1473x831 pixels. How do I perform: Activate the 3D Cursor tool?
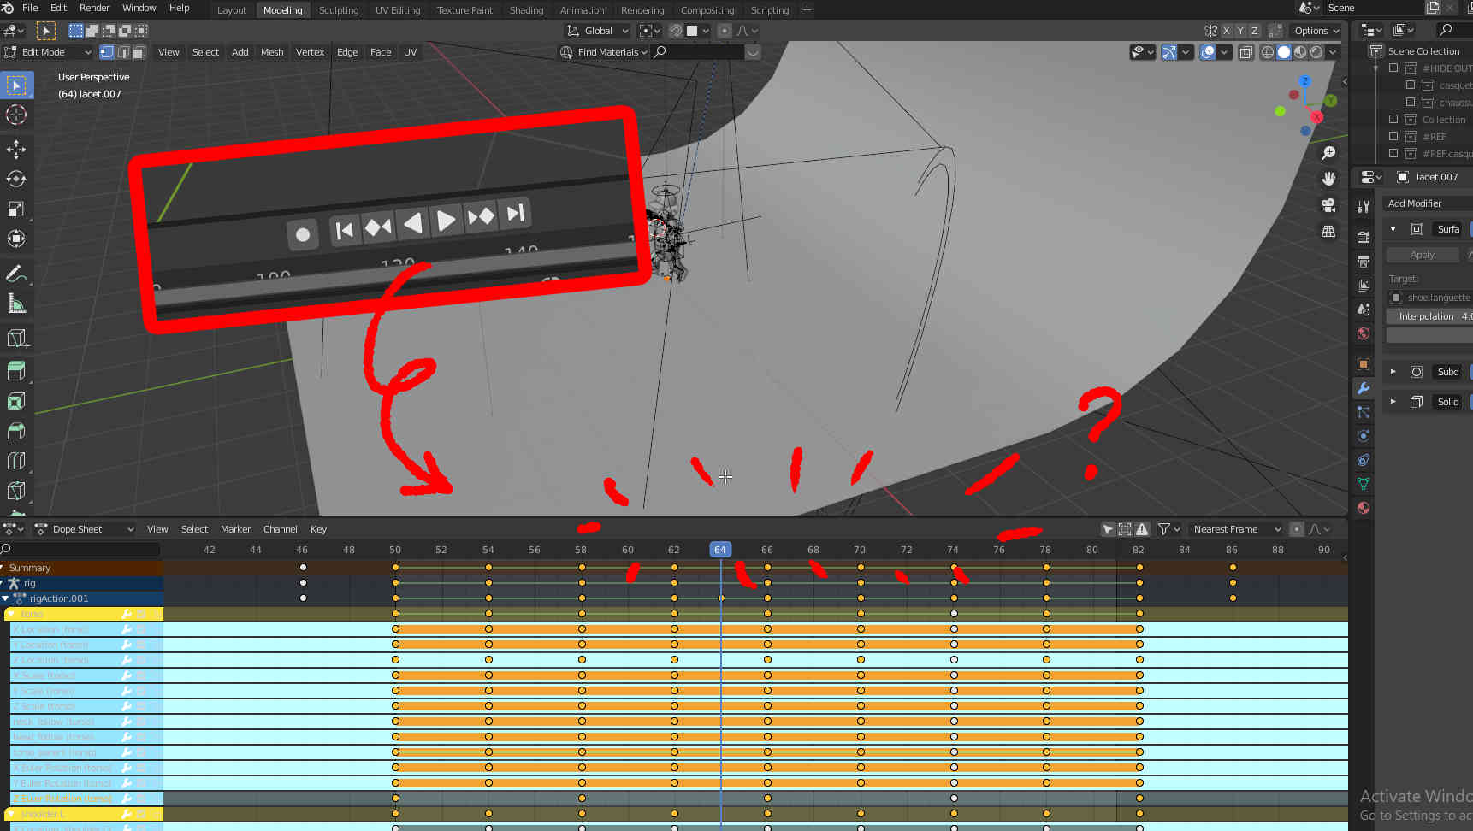[17, 115]
